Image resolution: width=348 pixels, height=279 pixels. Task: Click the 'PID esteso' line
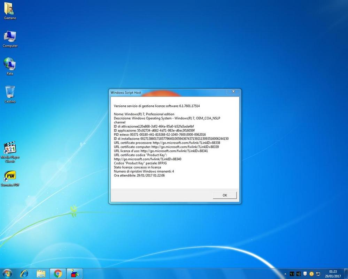point(160,135)
